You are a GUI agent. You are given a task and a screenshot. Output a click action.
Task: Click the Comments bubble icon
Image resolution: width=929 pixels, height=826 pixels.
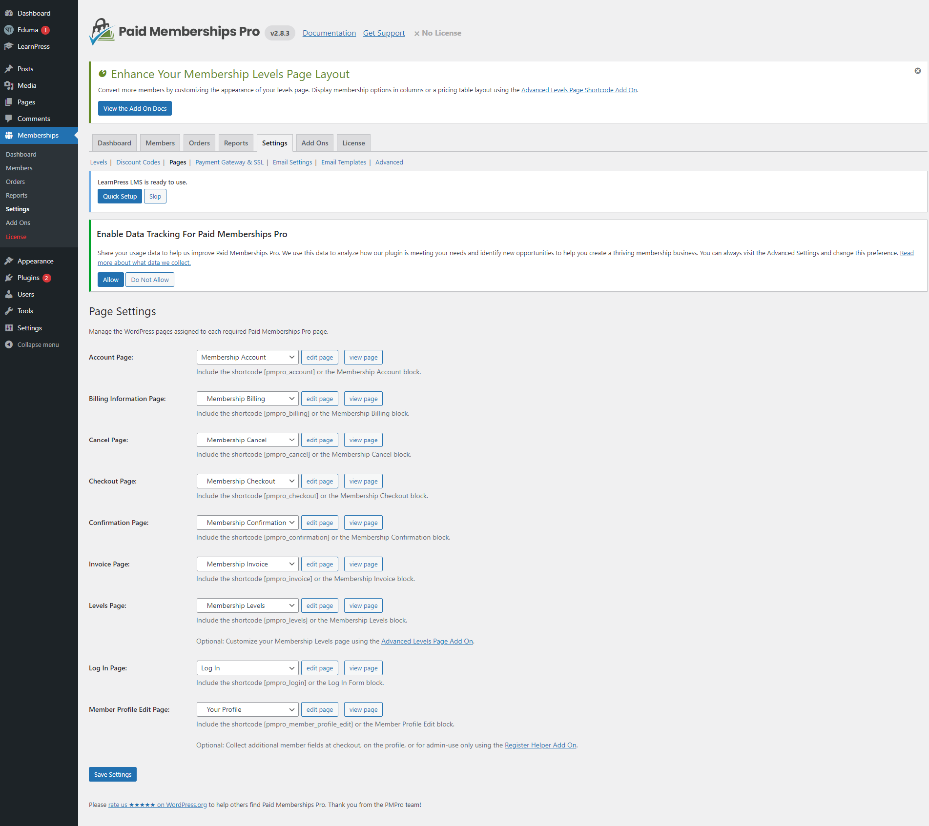click(9, 119)
